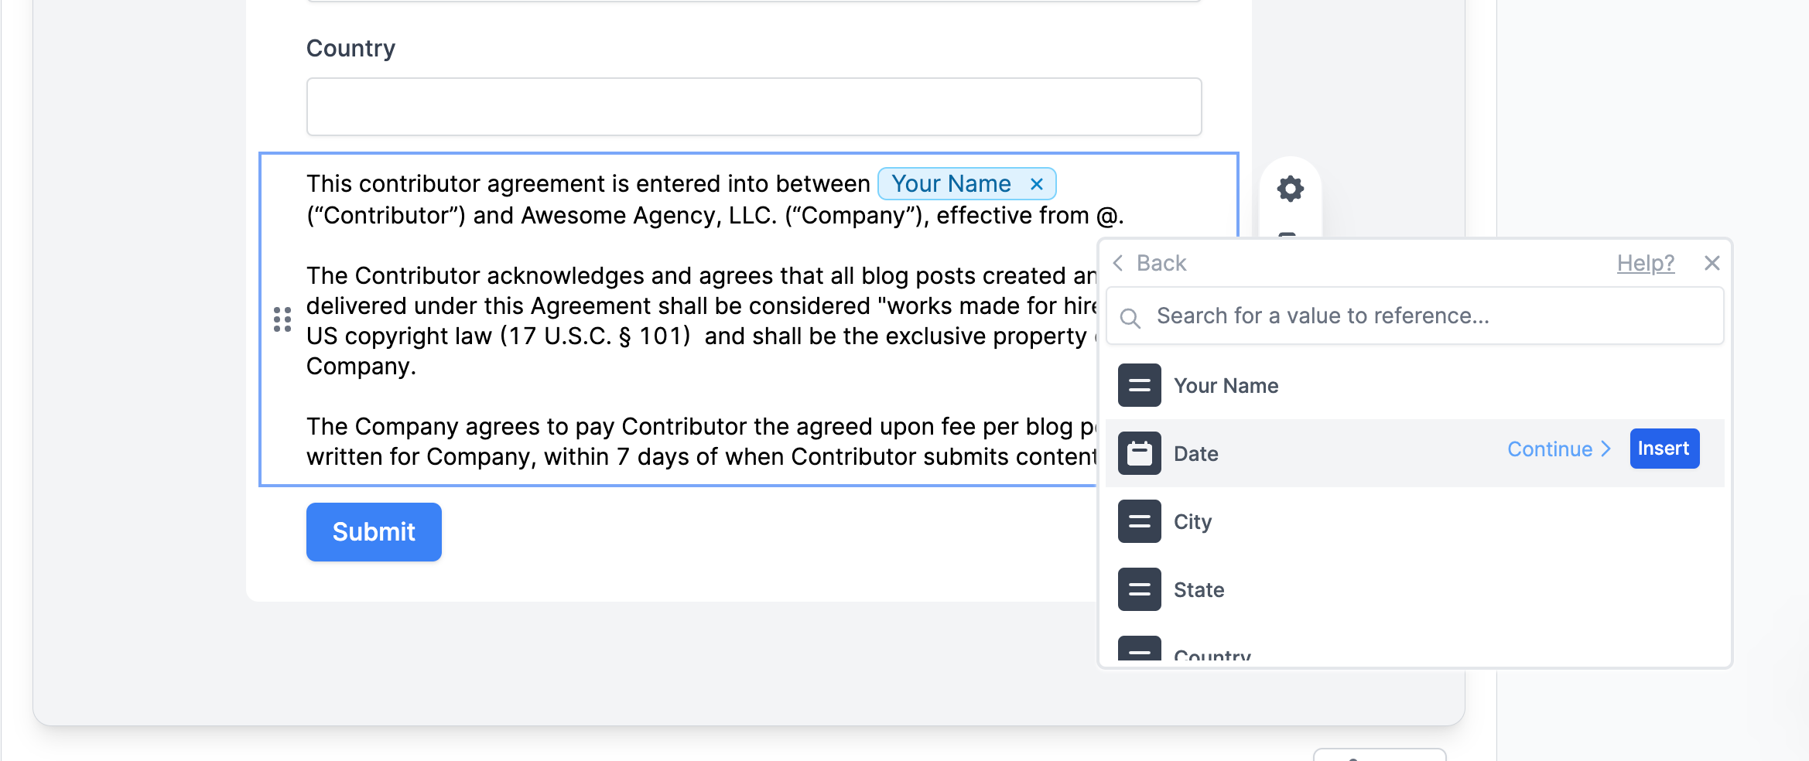Open the block settings gear icon
The width and height of the screenshot is (1809, 761).
1289,188
